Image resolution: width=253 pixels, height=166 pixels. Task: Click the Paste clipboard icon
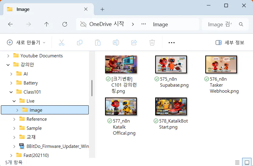click(x=98, y=43)
